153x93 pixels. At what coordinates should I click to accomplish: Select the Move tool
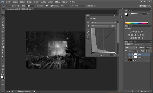[3, 13]
